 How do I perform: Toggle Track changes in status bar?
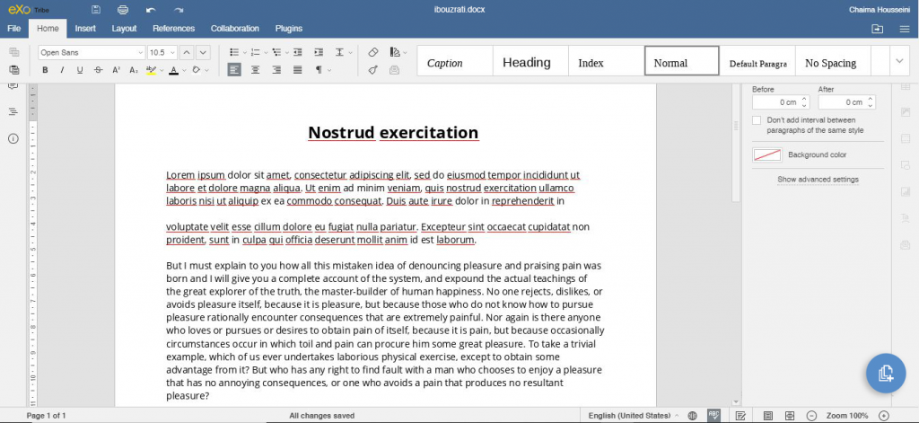point(740,416)
